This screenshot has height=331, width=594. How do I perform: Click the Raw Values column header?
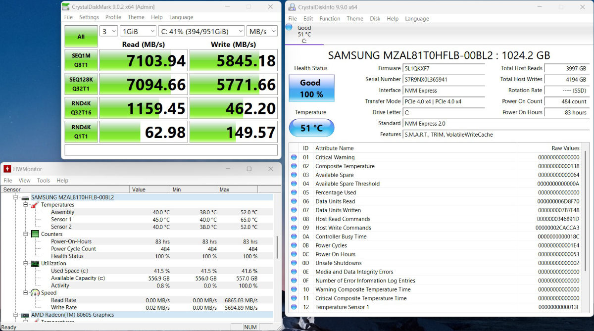click(549, 148)
